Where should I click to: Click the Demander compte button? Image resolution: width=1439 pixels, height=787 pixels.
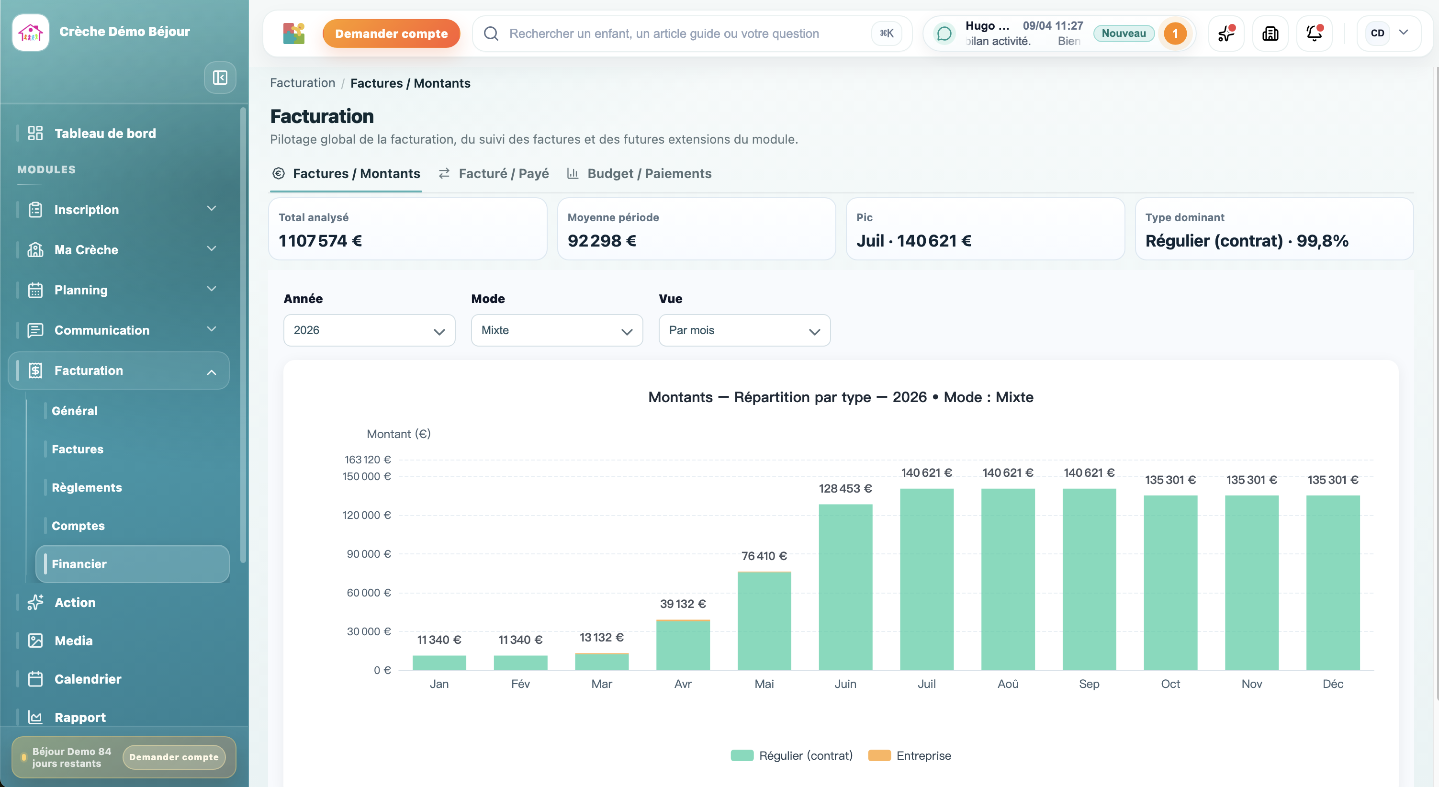click(391, 33)
